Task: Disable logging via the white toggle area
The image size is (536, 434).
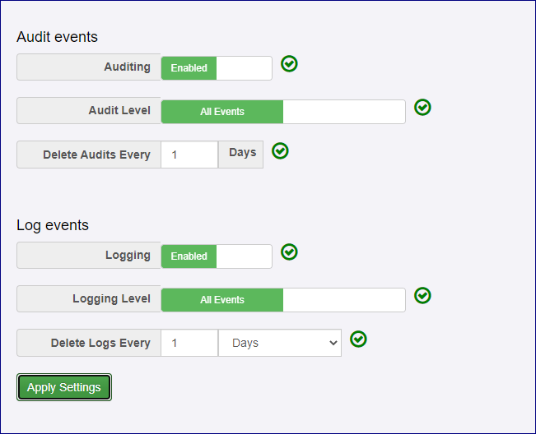Action: (x=244, y=256)
